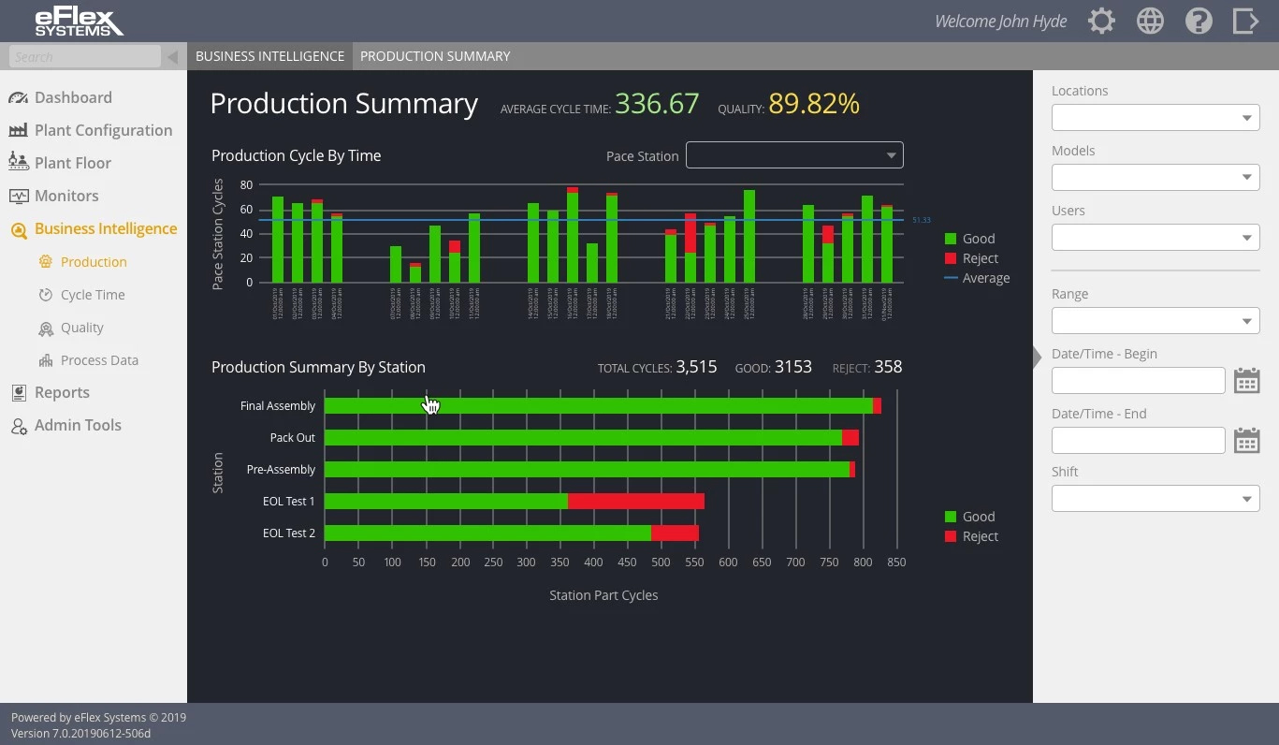Open the Pace Station dropdown
Image resolution: width=1279 pixels, height=745 pixels.
pos(793,154)
